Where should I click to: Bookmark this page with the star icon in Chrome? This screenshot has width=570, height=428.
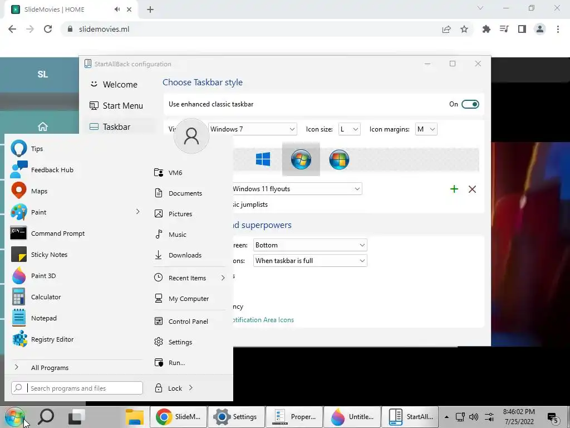pos(464,29)
